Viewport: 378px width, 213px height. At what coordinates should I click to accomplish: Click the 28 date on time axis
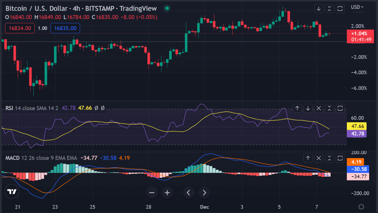149,207
